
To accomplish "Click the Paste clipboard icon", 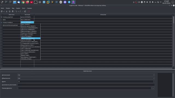I will point(13,11).
